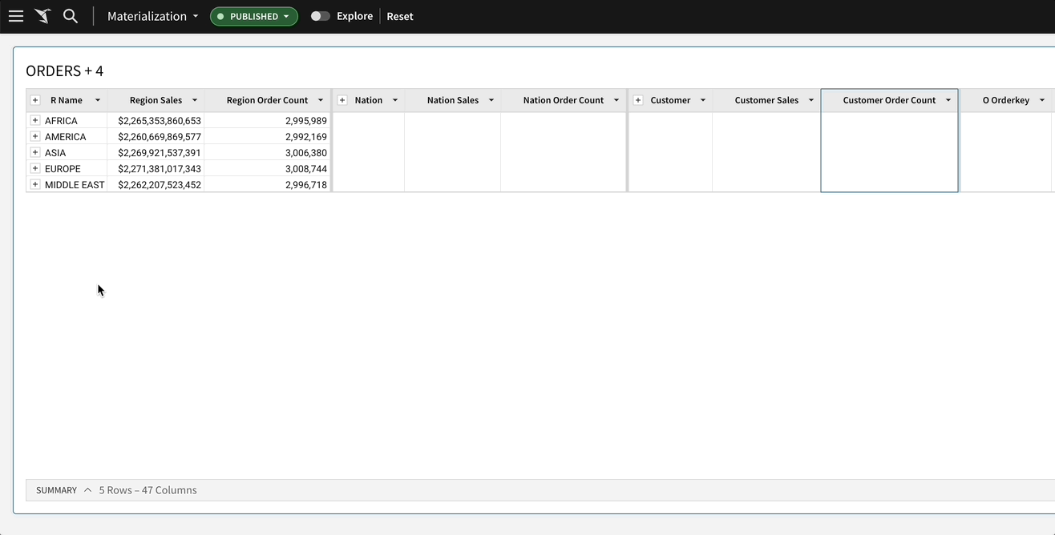Open the search magnifier icon
The width and height of the screenshot is (1055, 535).
(71, 16)
